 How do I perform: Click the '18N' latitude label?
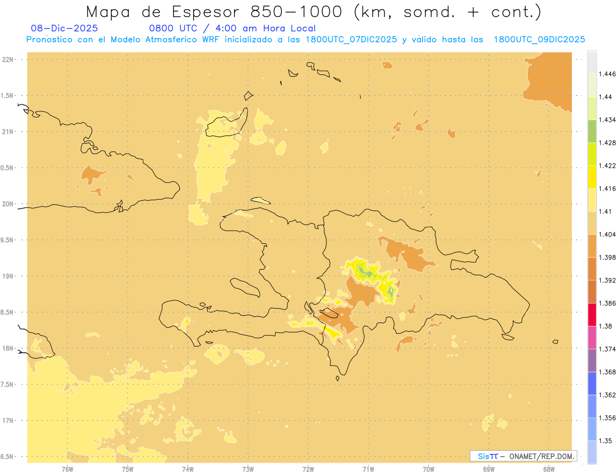(x=9, y=349)
